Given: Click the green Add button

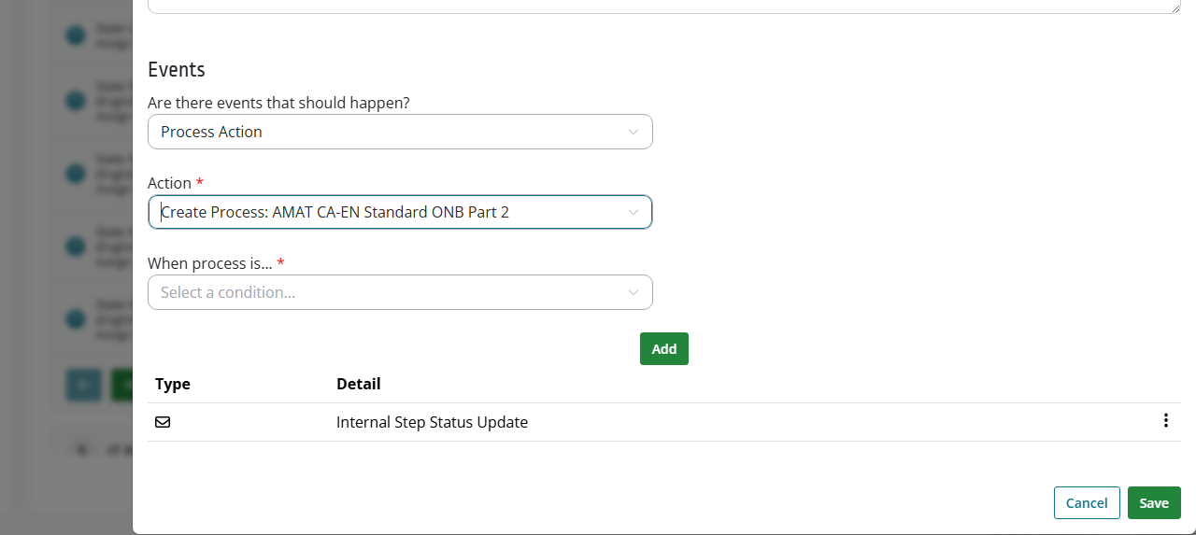Looking at the screenshot, I should coord(664,348).
